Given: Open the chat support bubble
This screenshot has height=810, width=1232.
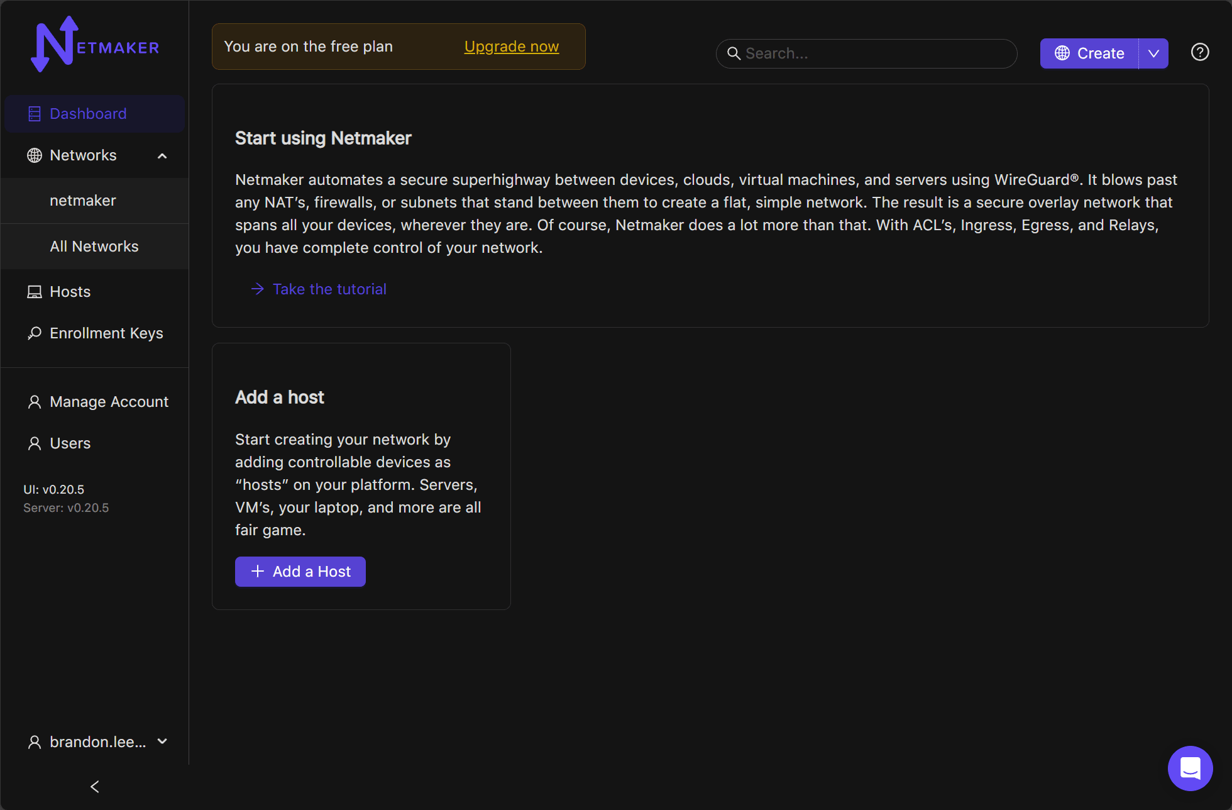Looking at the screenshot, I should [1190, 768].
